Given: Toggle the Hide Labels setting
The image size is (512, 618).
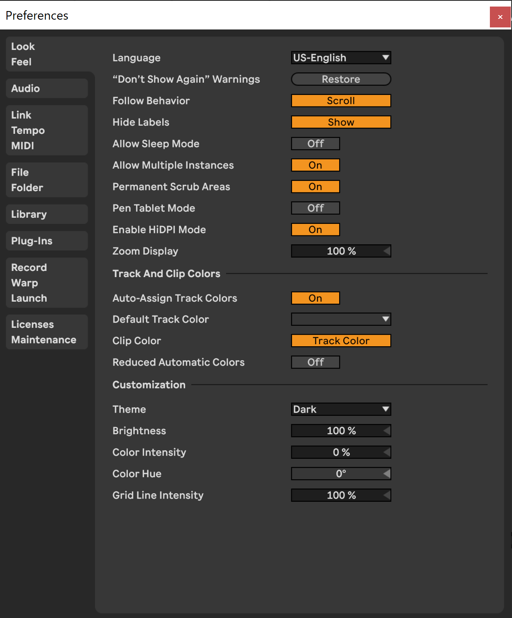Looking at the screenshot, I should 341,122.
